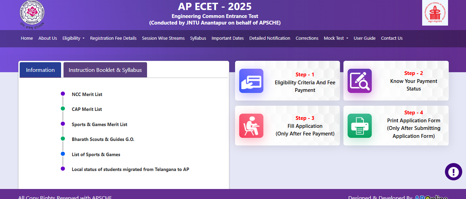Image resolution: width=466 pixels, height=199 pixels.
Task: Click the green printer icon
Action: tap(359, 126)
